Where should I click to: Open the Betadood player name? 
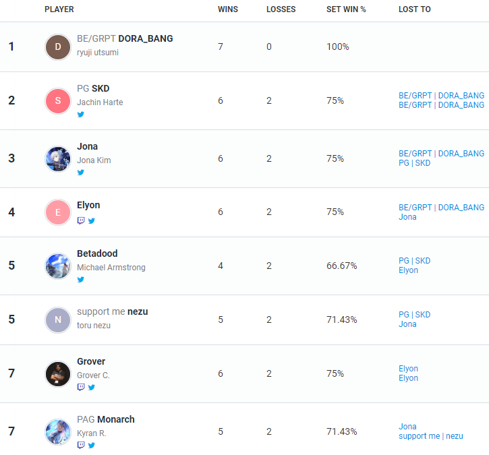point(97,253)
